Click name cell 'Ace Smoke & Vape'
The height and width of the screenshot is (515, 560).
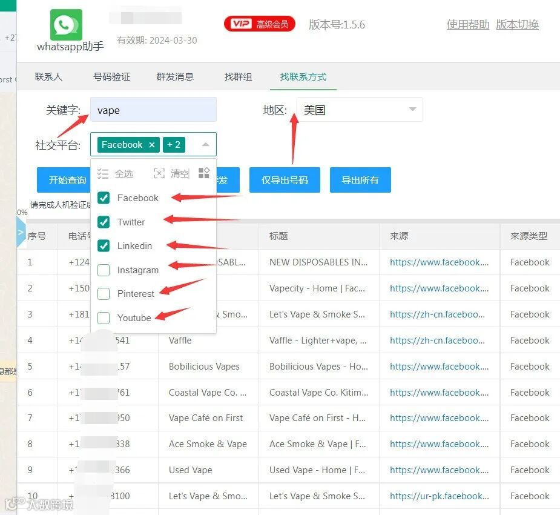208,444
